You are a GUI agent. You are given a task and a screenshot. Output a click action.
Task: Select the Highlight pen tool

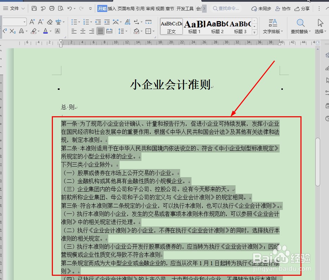(x=33, y=32)
